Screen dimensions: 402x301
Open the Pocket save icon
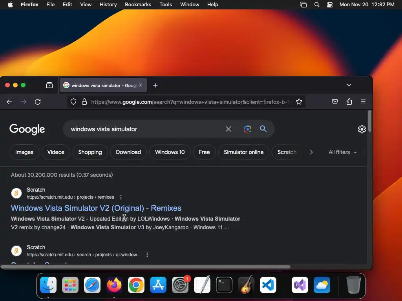click(x=335, y=102)
